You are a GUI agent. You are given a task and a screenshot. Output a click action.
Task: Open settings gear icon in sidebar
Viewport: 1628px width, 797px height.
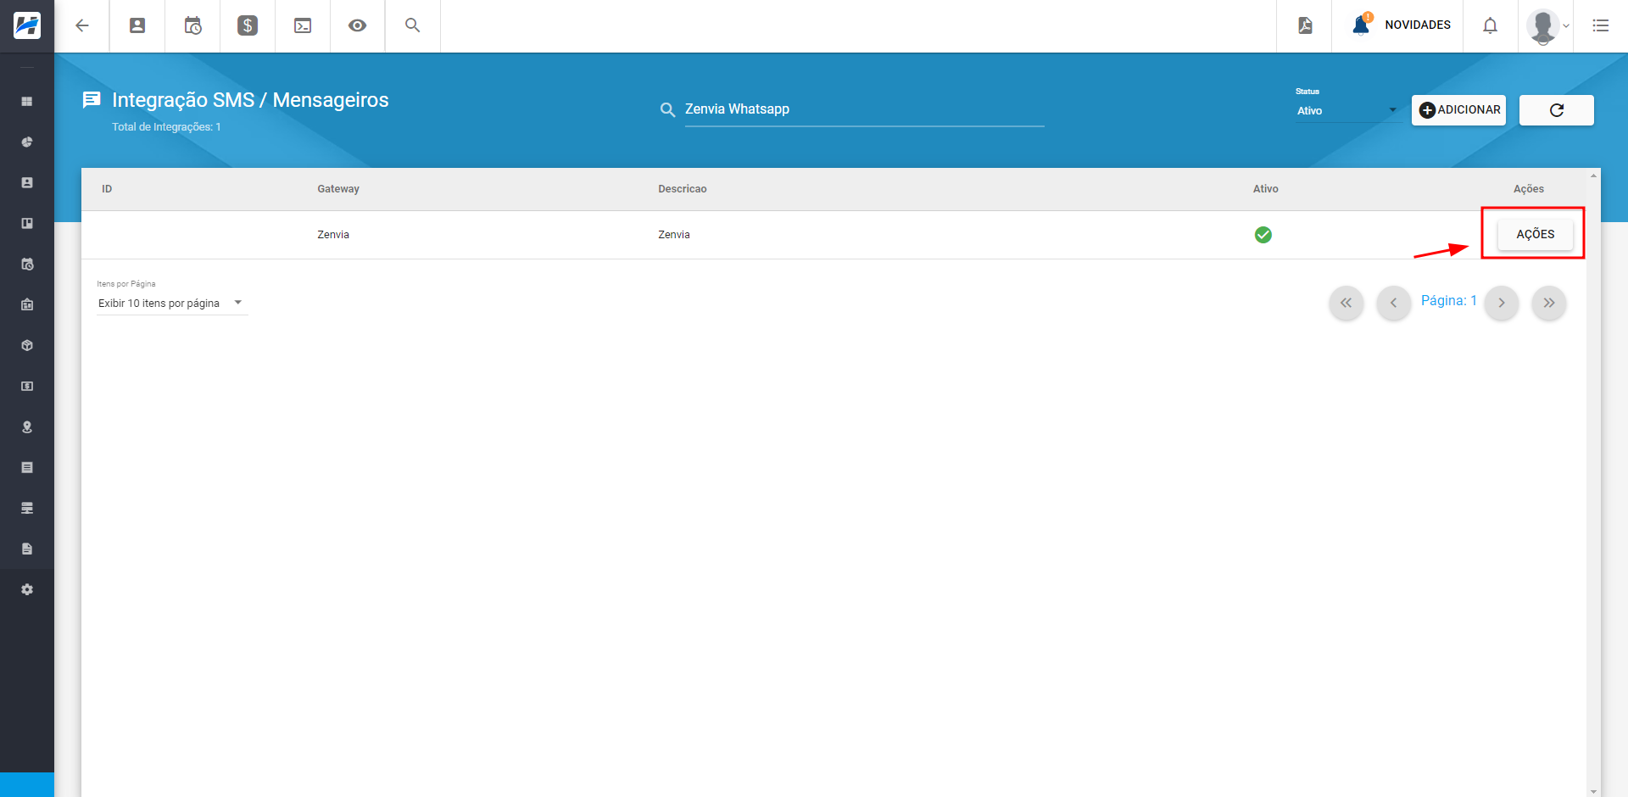tap(27, 589)
